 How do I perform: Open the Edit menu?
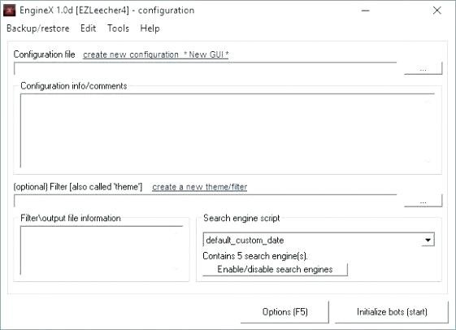(x=88, y=28)
